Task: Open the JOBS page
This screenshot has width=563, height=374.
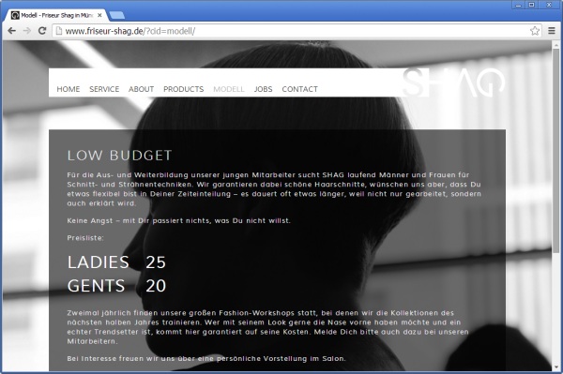Action: (263, 89)
